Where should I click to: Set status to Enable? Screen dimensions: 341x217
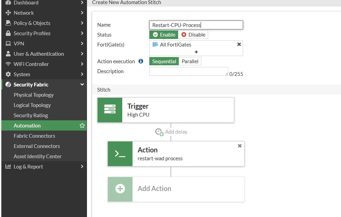tap(164, 35)
